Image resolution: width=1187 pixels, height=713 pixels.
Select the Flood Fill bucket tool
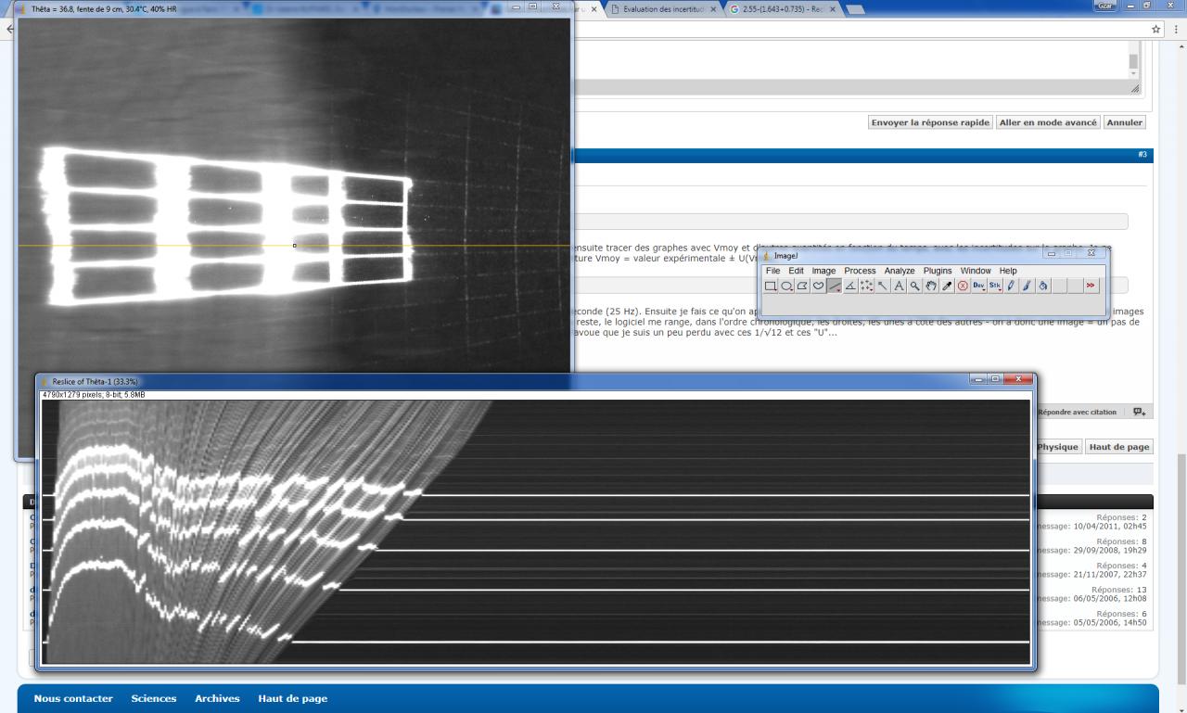[1042, 286]
